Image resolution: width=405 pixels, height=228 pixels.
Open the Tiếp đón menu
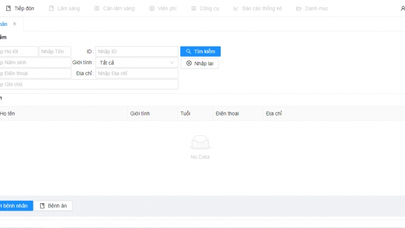click(20, 8)
